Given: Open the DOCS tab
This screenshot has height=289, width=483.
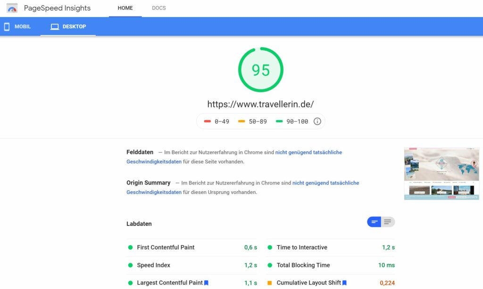Looking at the screenshot, I should coord(158,8).
